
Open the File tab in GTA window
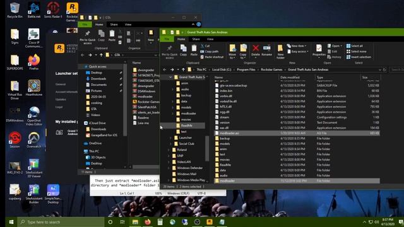point(85,25)
